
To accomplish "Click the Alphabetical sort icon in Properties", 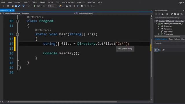I will point(159,50).
